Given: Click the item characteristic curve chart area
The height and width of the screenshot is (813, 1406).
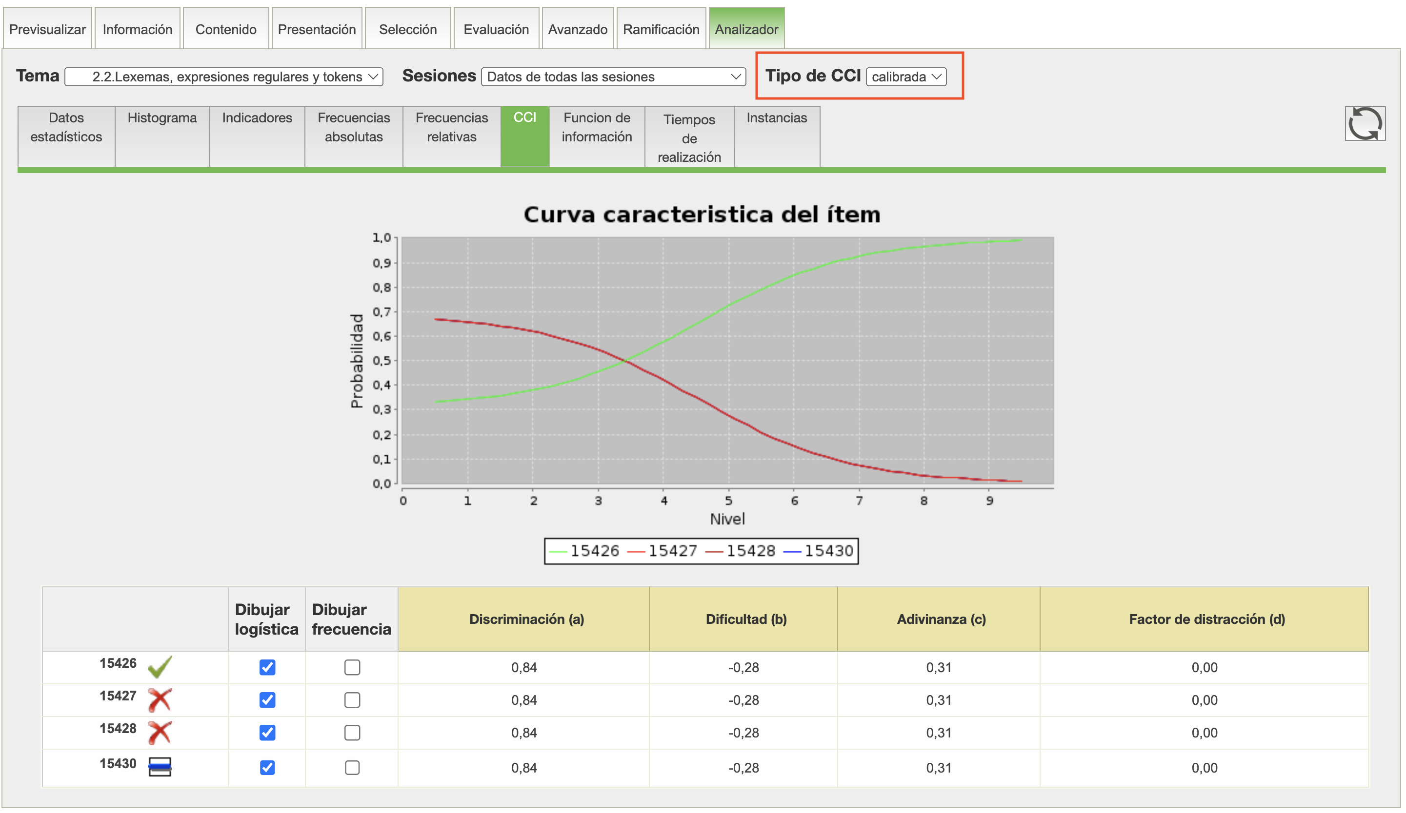Looking at the screenshot, I should (x=727, y=360).
